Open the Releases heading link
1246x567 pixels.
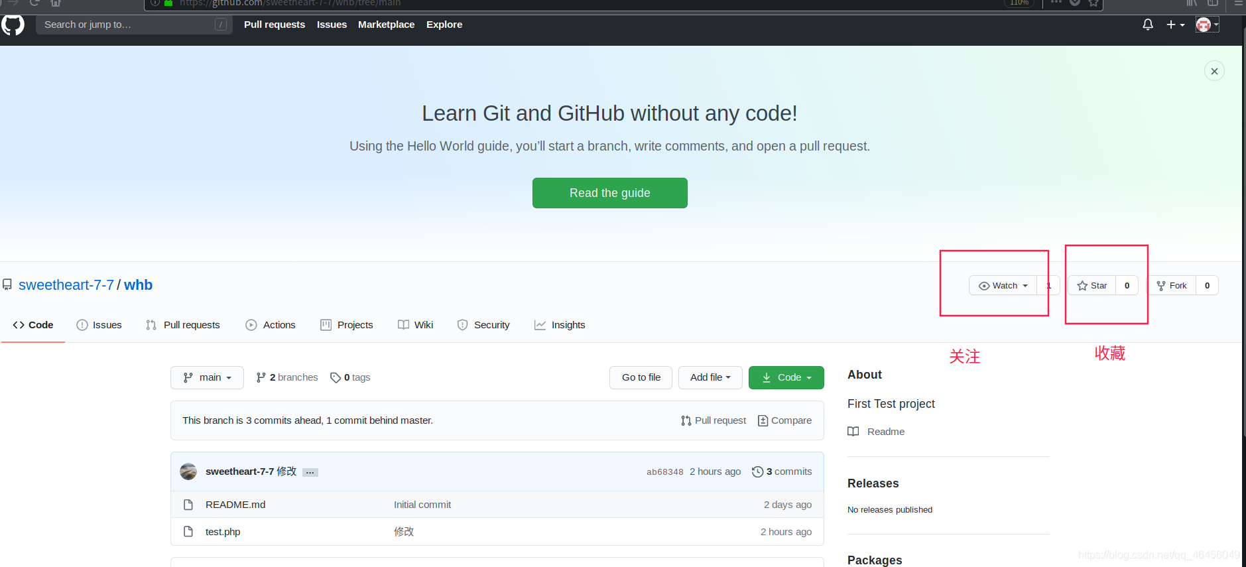pyautogui.click(x=873, y=483)
